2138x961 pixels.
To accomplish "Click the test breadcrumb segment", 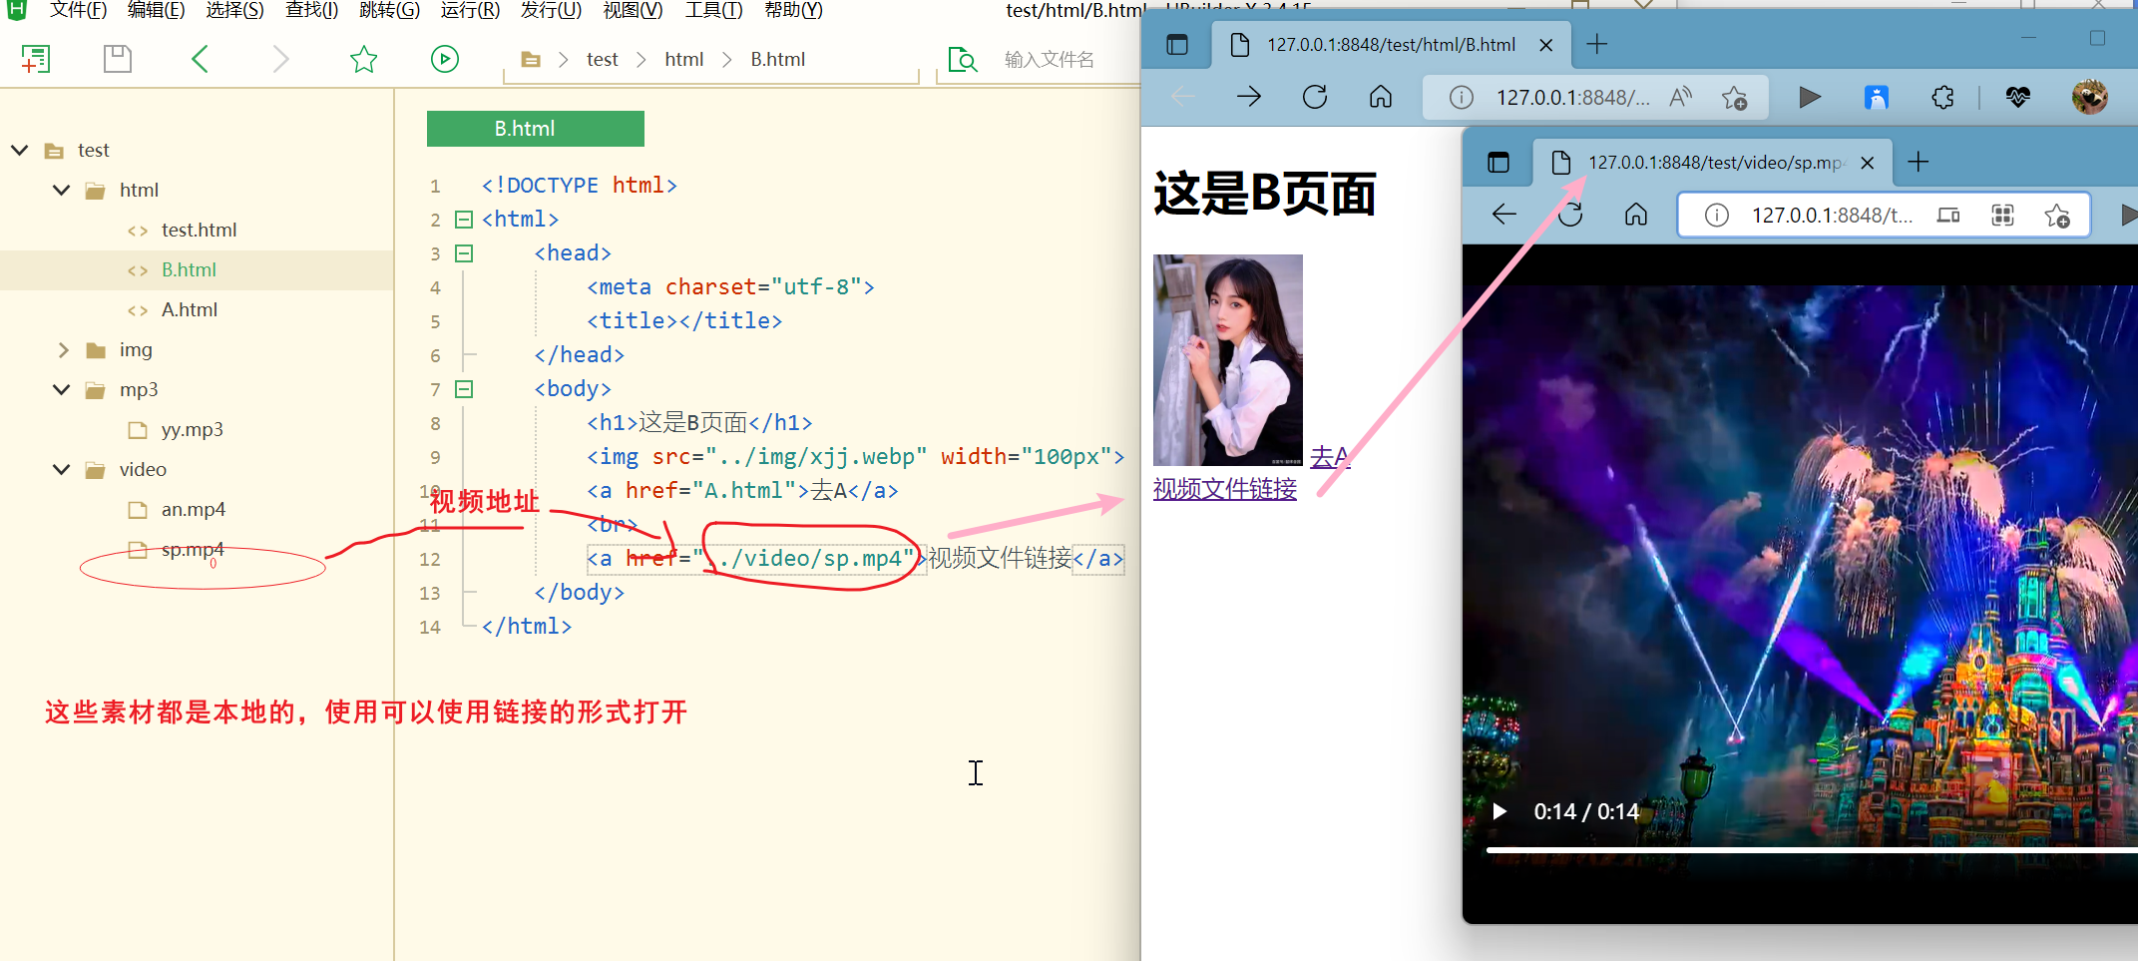I will (x=603, y=60).
